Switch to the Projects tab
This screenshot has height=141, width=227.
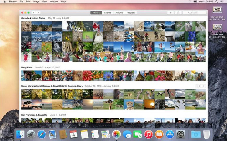tap(131, 13)
